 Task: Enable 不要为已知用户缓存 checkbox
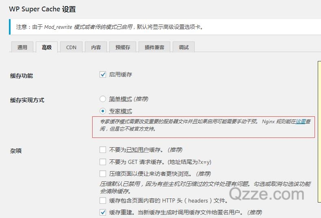tap(103, 150)
